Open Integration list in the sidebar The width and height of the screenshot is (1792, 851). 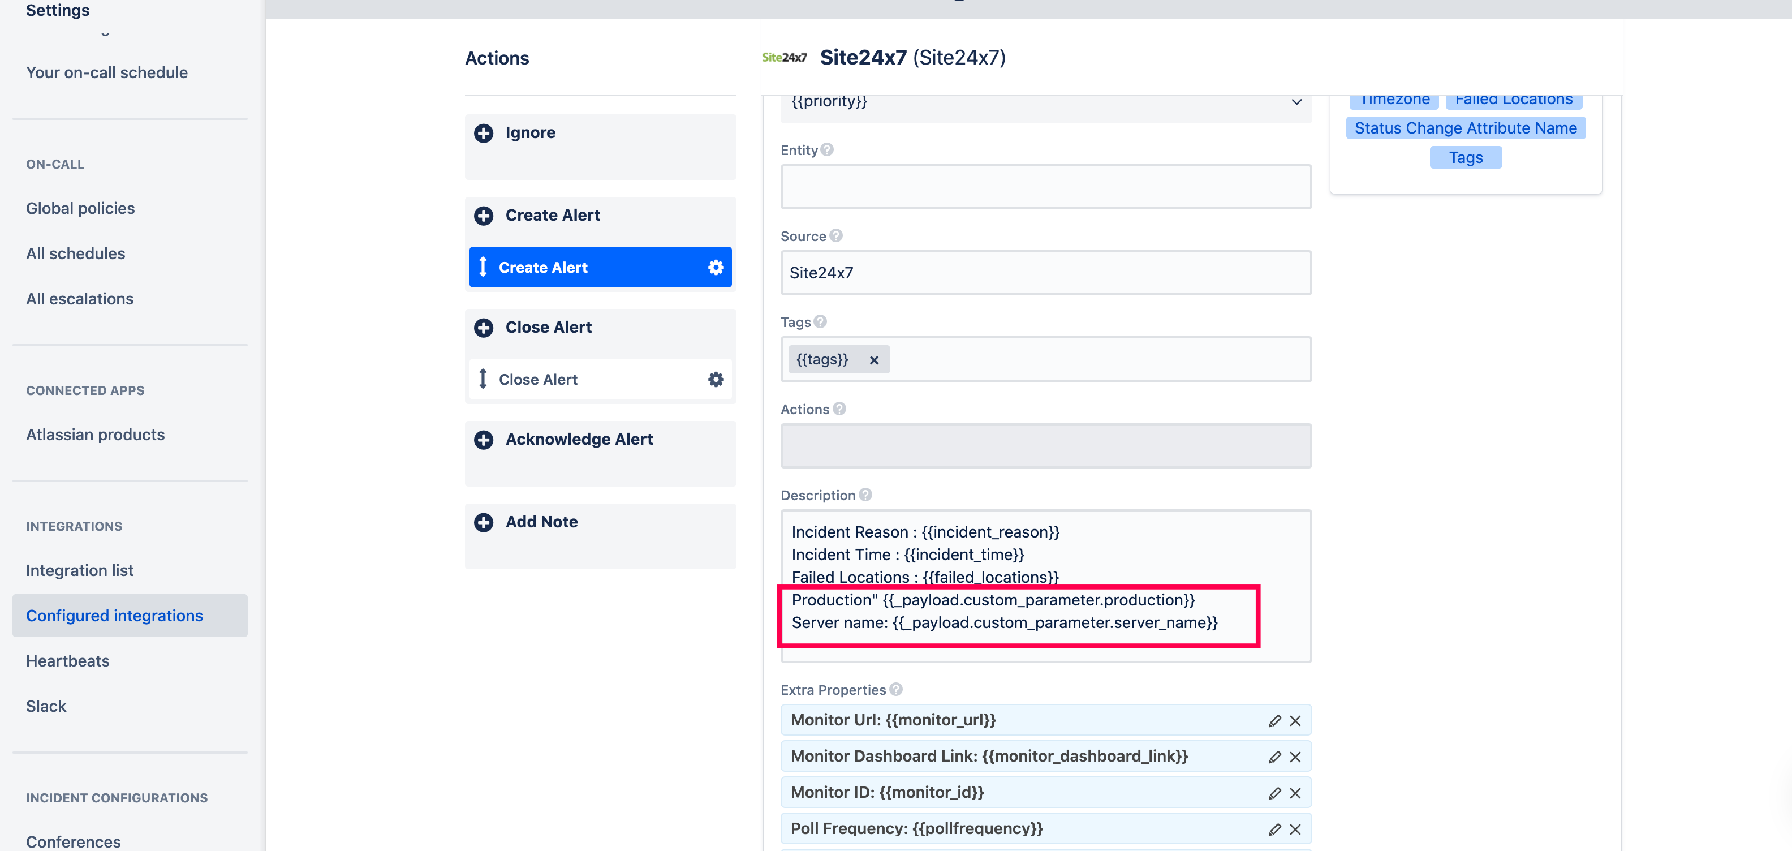(80, 570)
